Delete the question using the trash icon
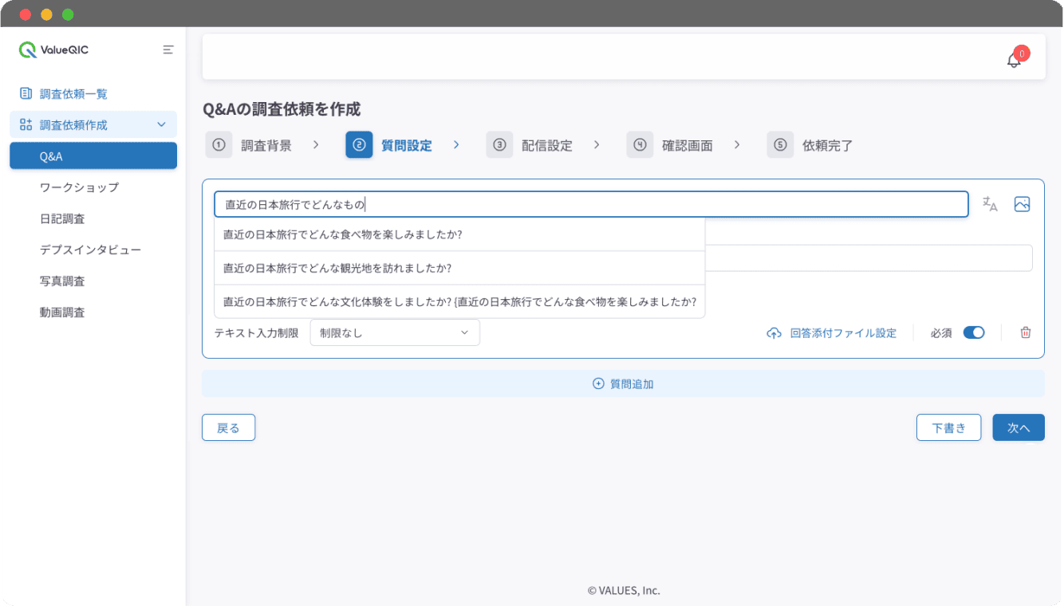The height and width of the screenshot is (606, 1064). pyautogui.click(x=1026, y=333)
